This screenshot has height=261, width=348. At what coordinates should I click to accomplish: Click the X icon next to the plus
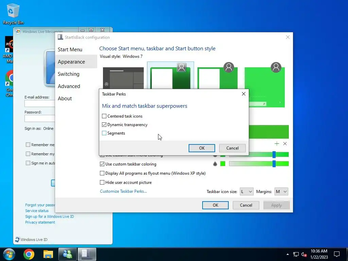coord(285,144)
